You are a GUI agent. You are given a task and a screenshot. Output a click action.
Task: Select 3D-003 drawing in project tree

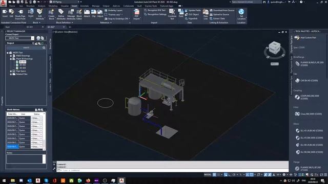coord(23,68)
